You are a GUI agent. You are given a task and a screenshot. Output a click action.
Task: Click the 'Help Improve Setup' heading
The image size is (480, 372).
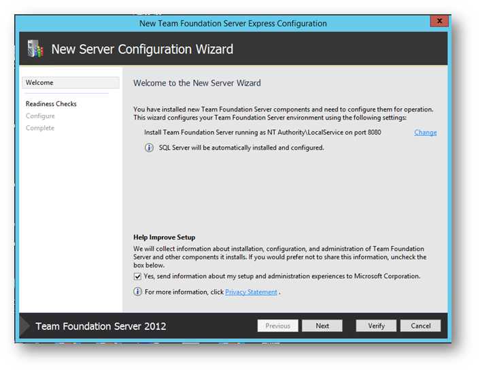[x=164, y=237]
